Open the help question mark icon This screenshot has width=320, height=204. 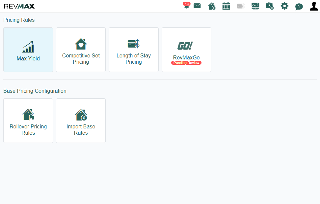tap(299, 7)
